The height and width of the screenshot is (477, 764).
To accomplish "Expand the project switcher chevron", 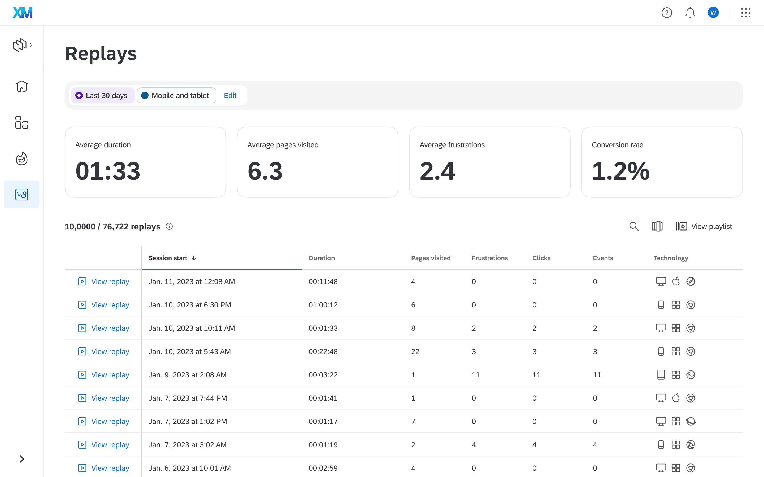I will point(31,45).
